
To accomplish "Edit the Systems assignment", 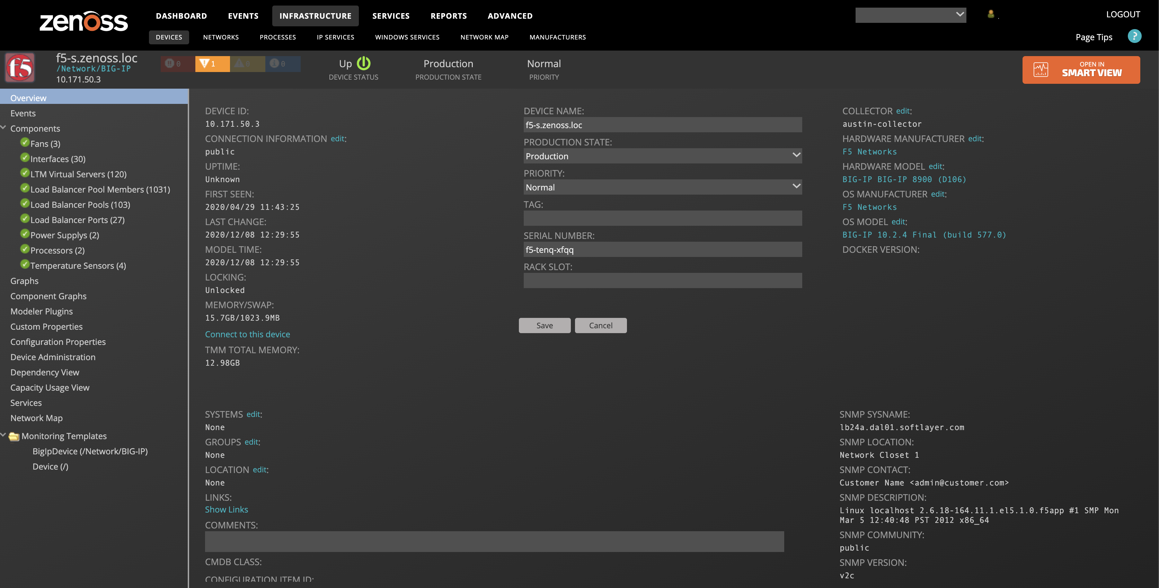I will (x=253, y=414).
